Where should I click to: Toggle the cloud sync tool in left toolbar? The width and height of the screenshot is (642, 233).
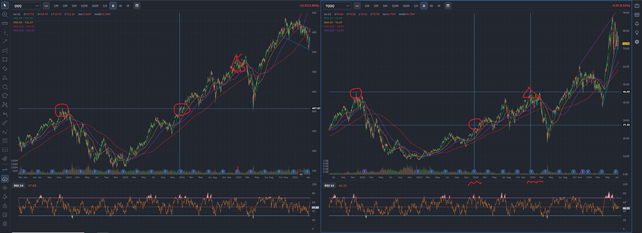(5, 178)
